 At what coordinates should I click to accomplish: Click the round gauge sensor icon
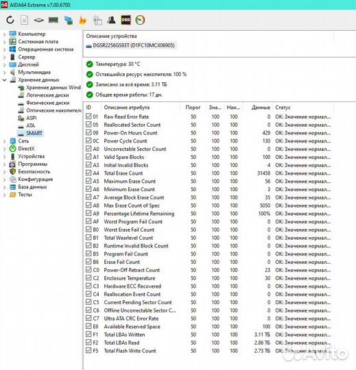pyautogui.click(x=141, y=20)
